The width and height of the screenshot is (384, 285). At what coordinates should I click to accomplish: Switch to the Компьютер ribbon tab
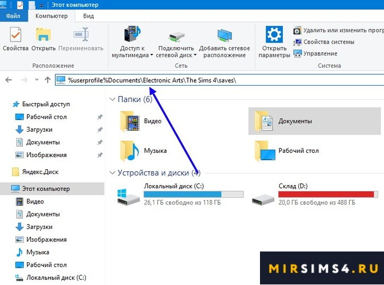tap(51, 16)
